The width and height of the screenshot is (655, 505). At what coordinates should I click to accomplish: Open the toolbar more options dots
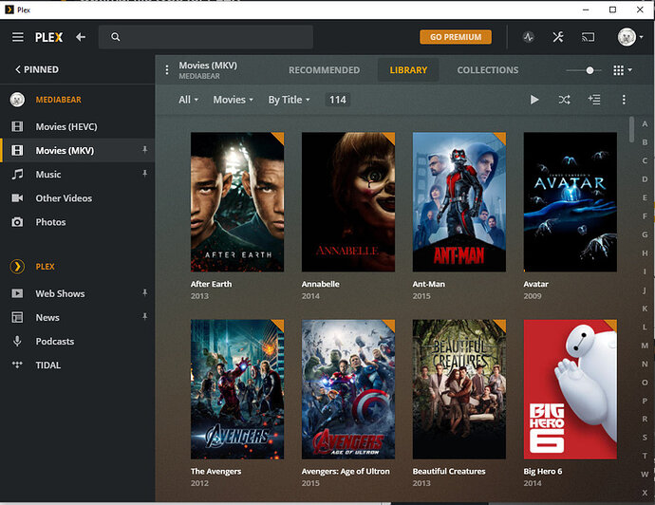(x=624, y=100)
